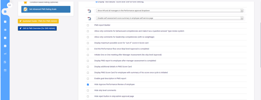This screenshot has height=100, width=261.
Task: Enable PMS report Builder checkbox
Action: (x=88, y=25)
